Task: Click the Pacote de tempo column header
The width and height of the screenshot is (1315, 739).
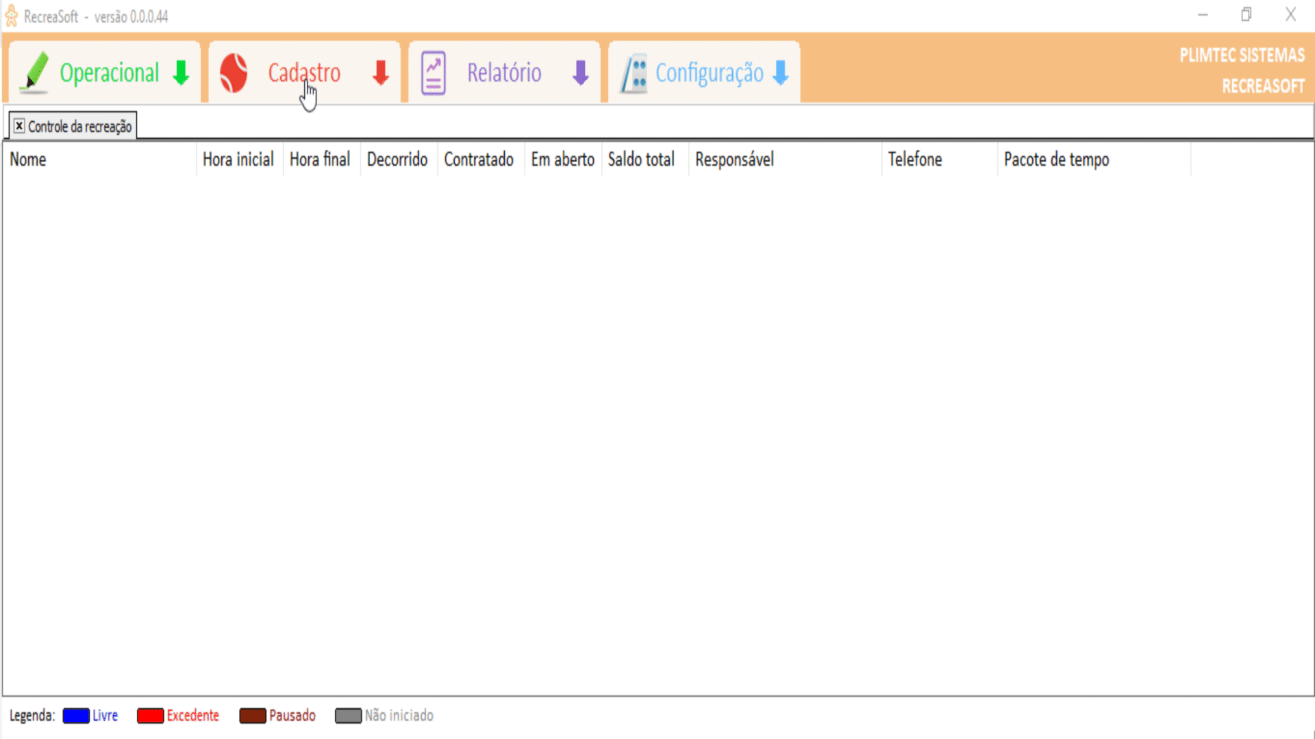Action: pos(1094,159)
